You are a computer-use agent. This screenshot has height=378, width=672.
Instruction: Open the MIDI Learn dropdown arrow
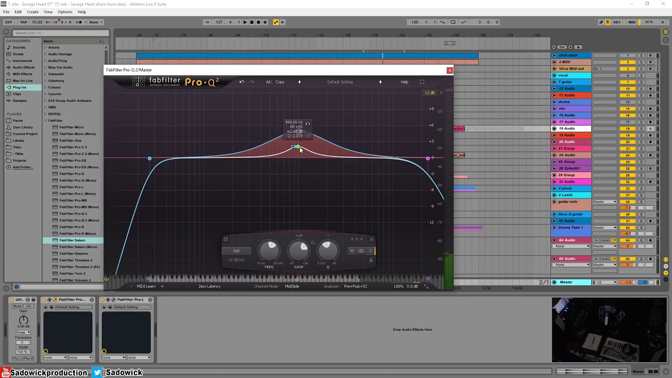tap(162, 287)
